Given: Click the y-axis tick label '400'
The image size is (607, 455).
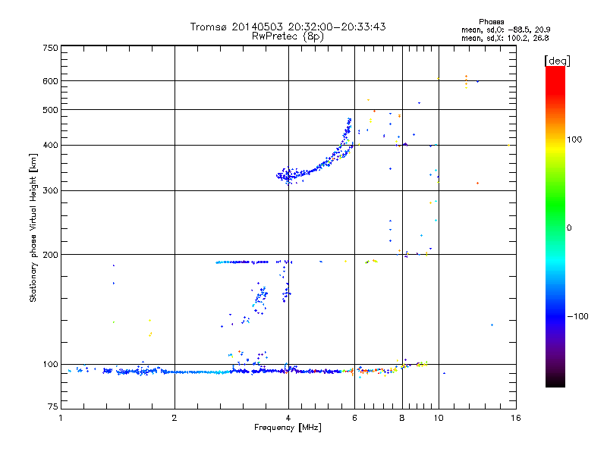Looking at the screenshot, I should 50,145.
